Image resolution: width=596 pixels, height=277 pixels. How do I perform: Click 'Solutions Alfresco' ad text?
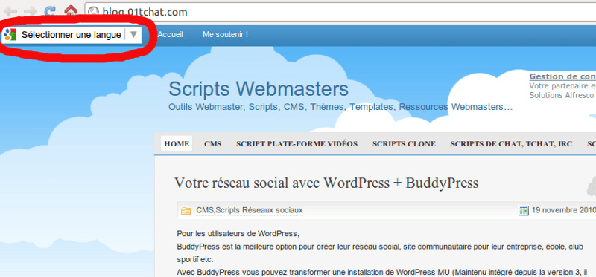pyautogui.click(x=562, y=95)
